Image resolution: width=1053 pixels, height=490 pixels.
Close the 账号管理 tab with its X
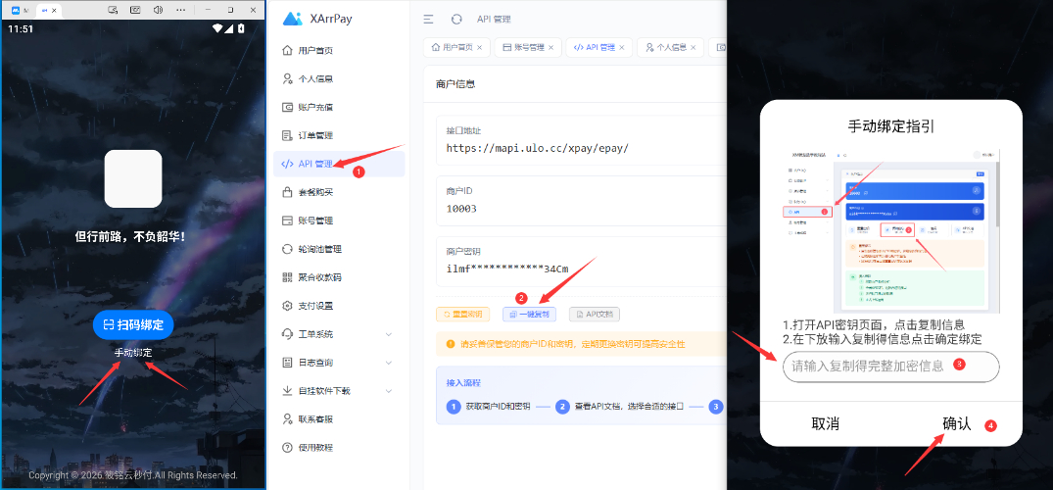click(x=550, y=48)
